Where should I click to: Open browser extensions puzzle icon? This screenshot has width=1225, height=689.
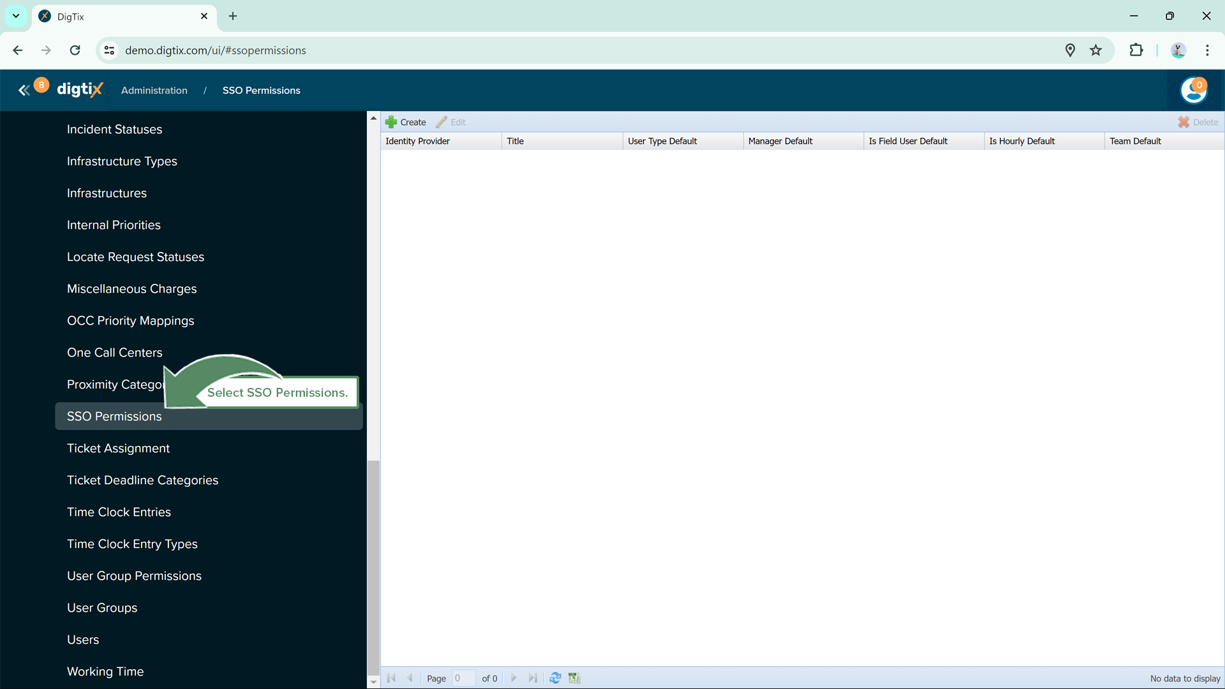[1136, 50]
